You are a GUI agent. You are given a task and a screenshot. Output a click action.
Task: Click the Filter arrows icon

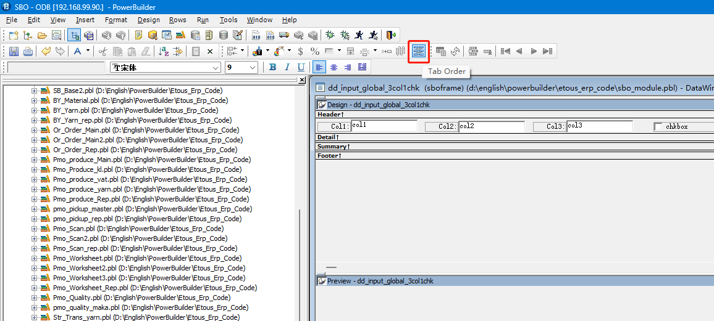178,51
